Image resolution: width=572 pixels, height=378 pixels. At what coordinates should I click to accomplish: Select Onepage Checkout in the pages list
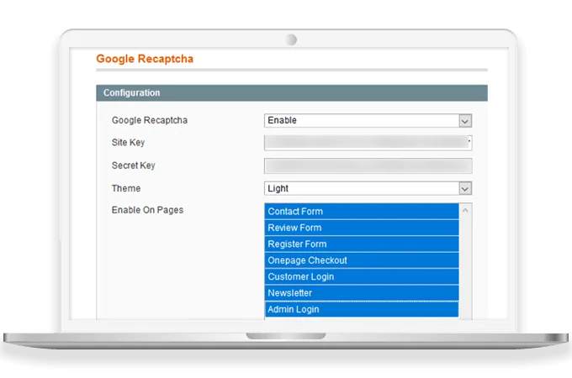[x=362, y=260]
